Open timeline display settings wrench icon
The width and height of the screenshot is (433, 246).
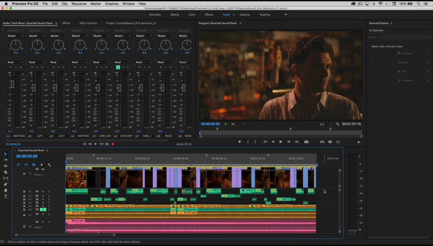pos(50,165)
